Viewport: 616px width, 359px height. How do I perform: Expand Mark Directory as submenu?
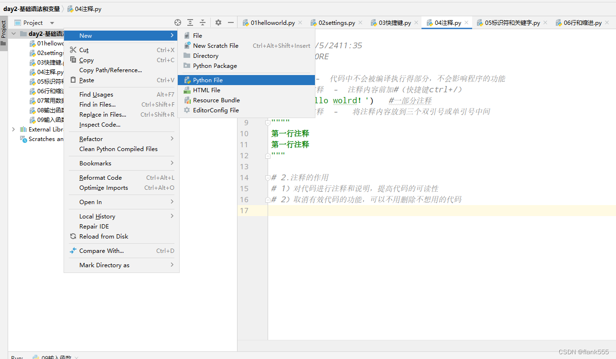point(121,265)
